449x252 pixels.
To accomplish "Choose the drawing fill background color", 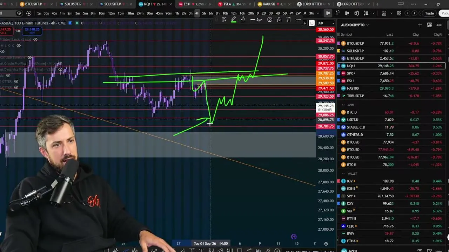I will (243, 20).
